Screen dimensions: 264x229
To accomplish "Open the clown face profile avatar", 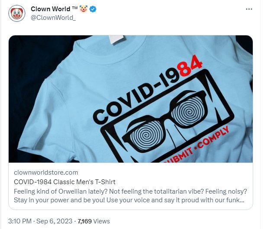I will (17, 13).
